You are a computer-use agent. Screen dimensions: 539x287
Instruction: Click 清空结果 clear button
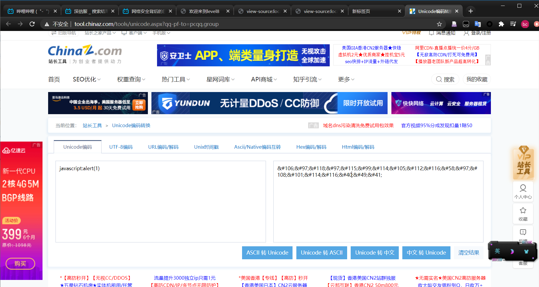coord(469,253)
